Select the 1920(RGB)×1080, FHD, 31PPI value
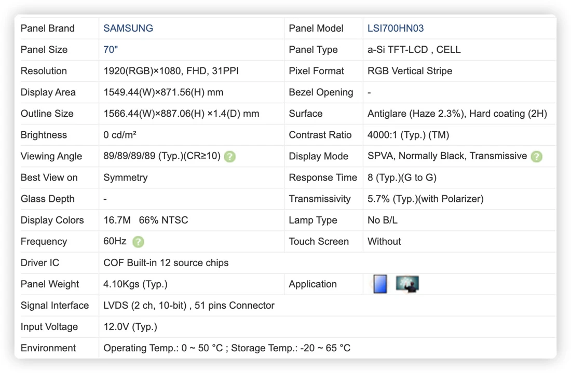This screenshot has height=373, width=571. tap(171, 71)
